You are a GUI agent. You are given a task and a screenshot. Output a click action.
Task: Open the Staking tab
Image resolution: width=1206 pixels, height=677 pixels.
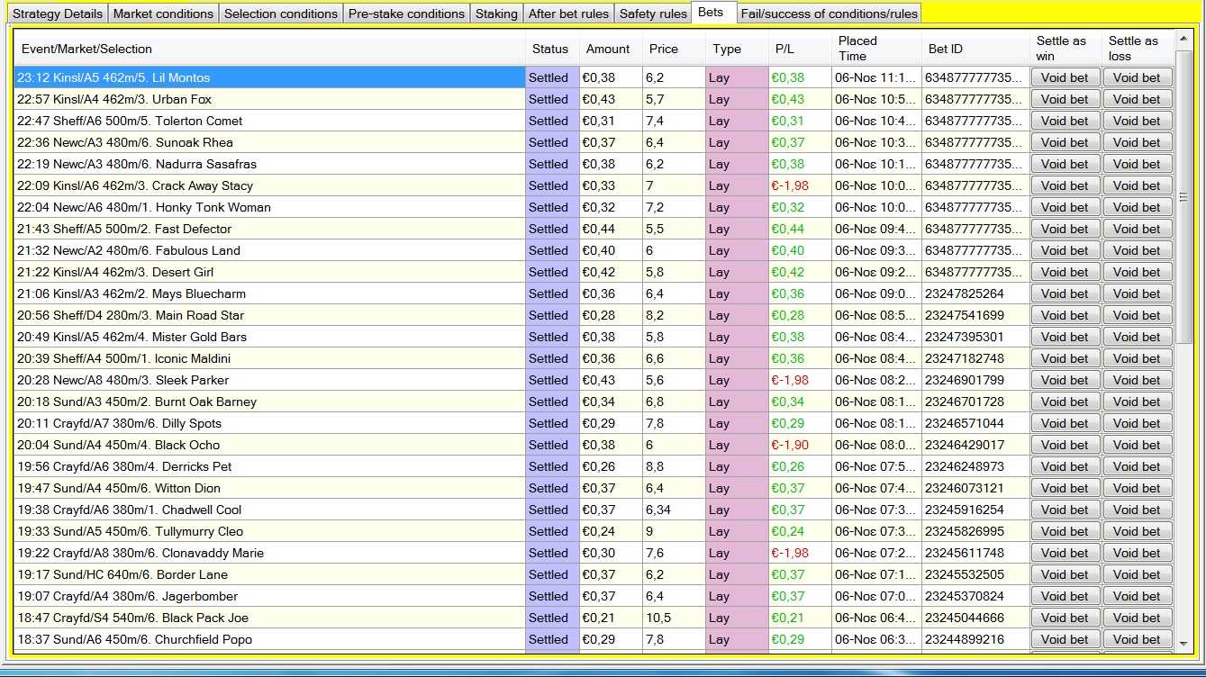(496, 14)
